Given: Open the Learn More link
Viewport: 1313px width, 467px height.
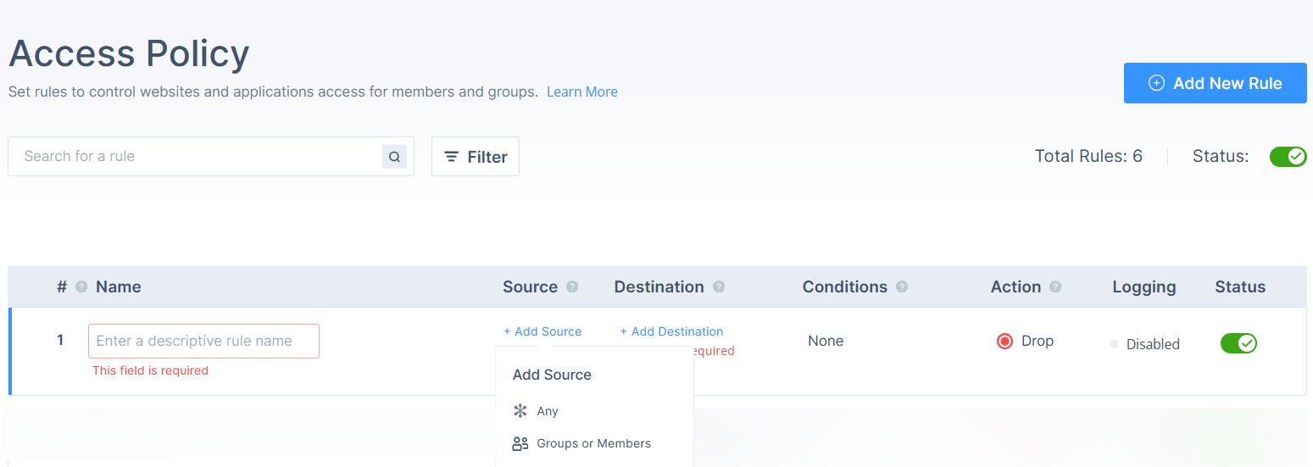Looking at the screenshot, I should [581, 92].
